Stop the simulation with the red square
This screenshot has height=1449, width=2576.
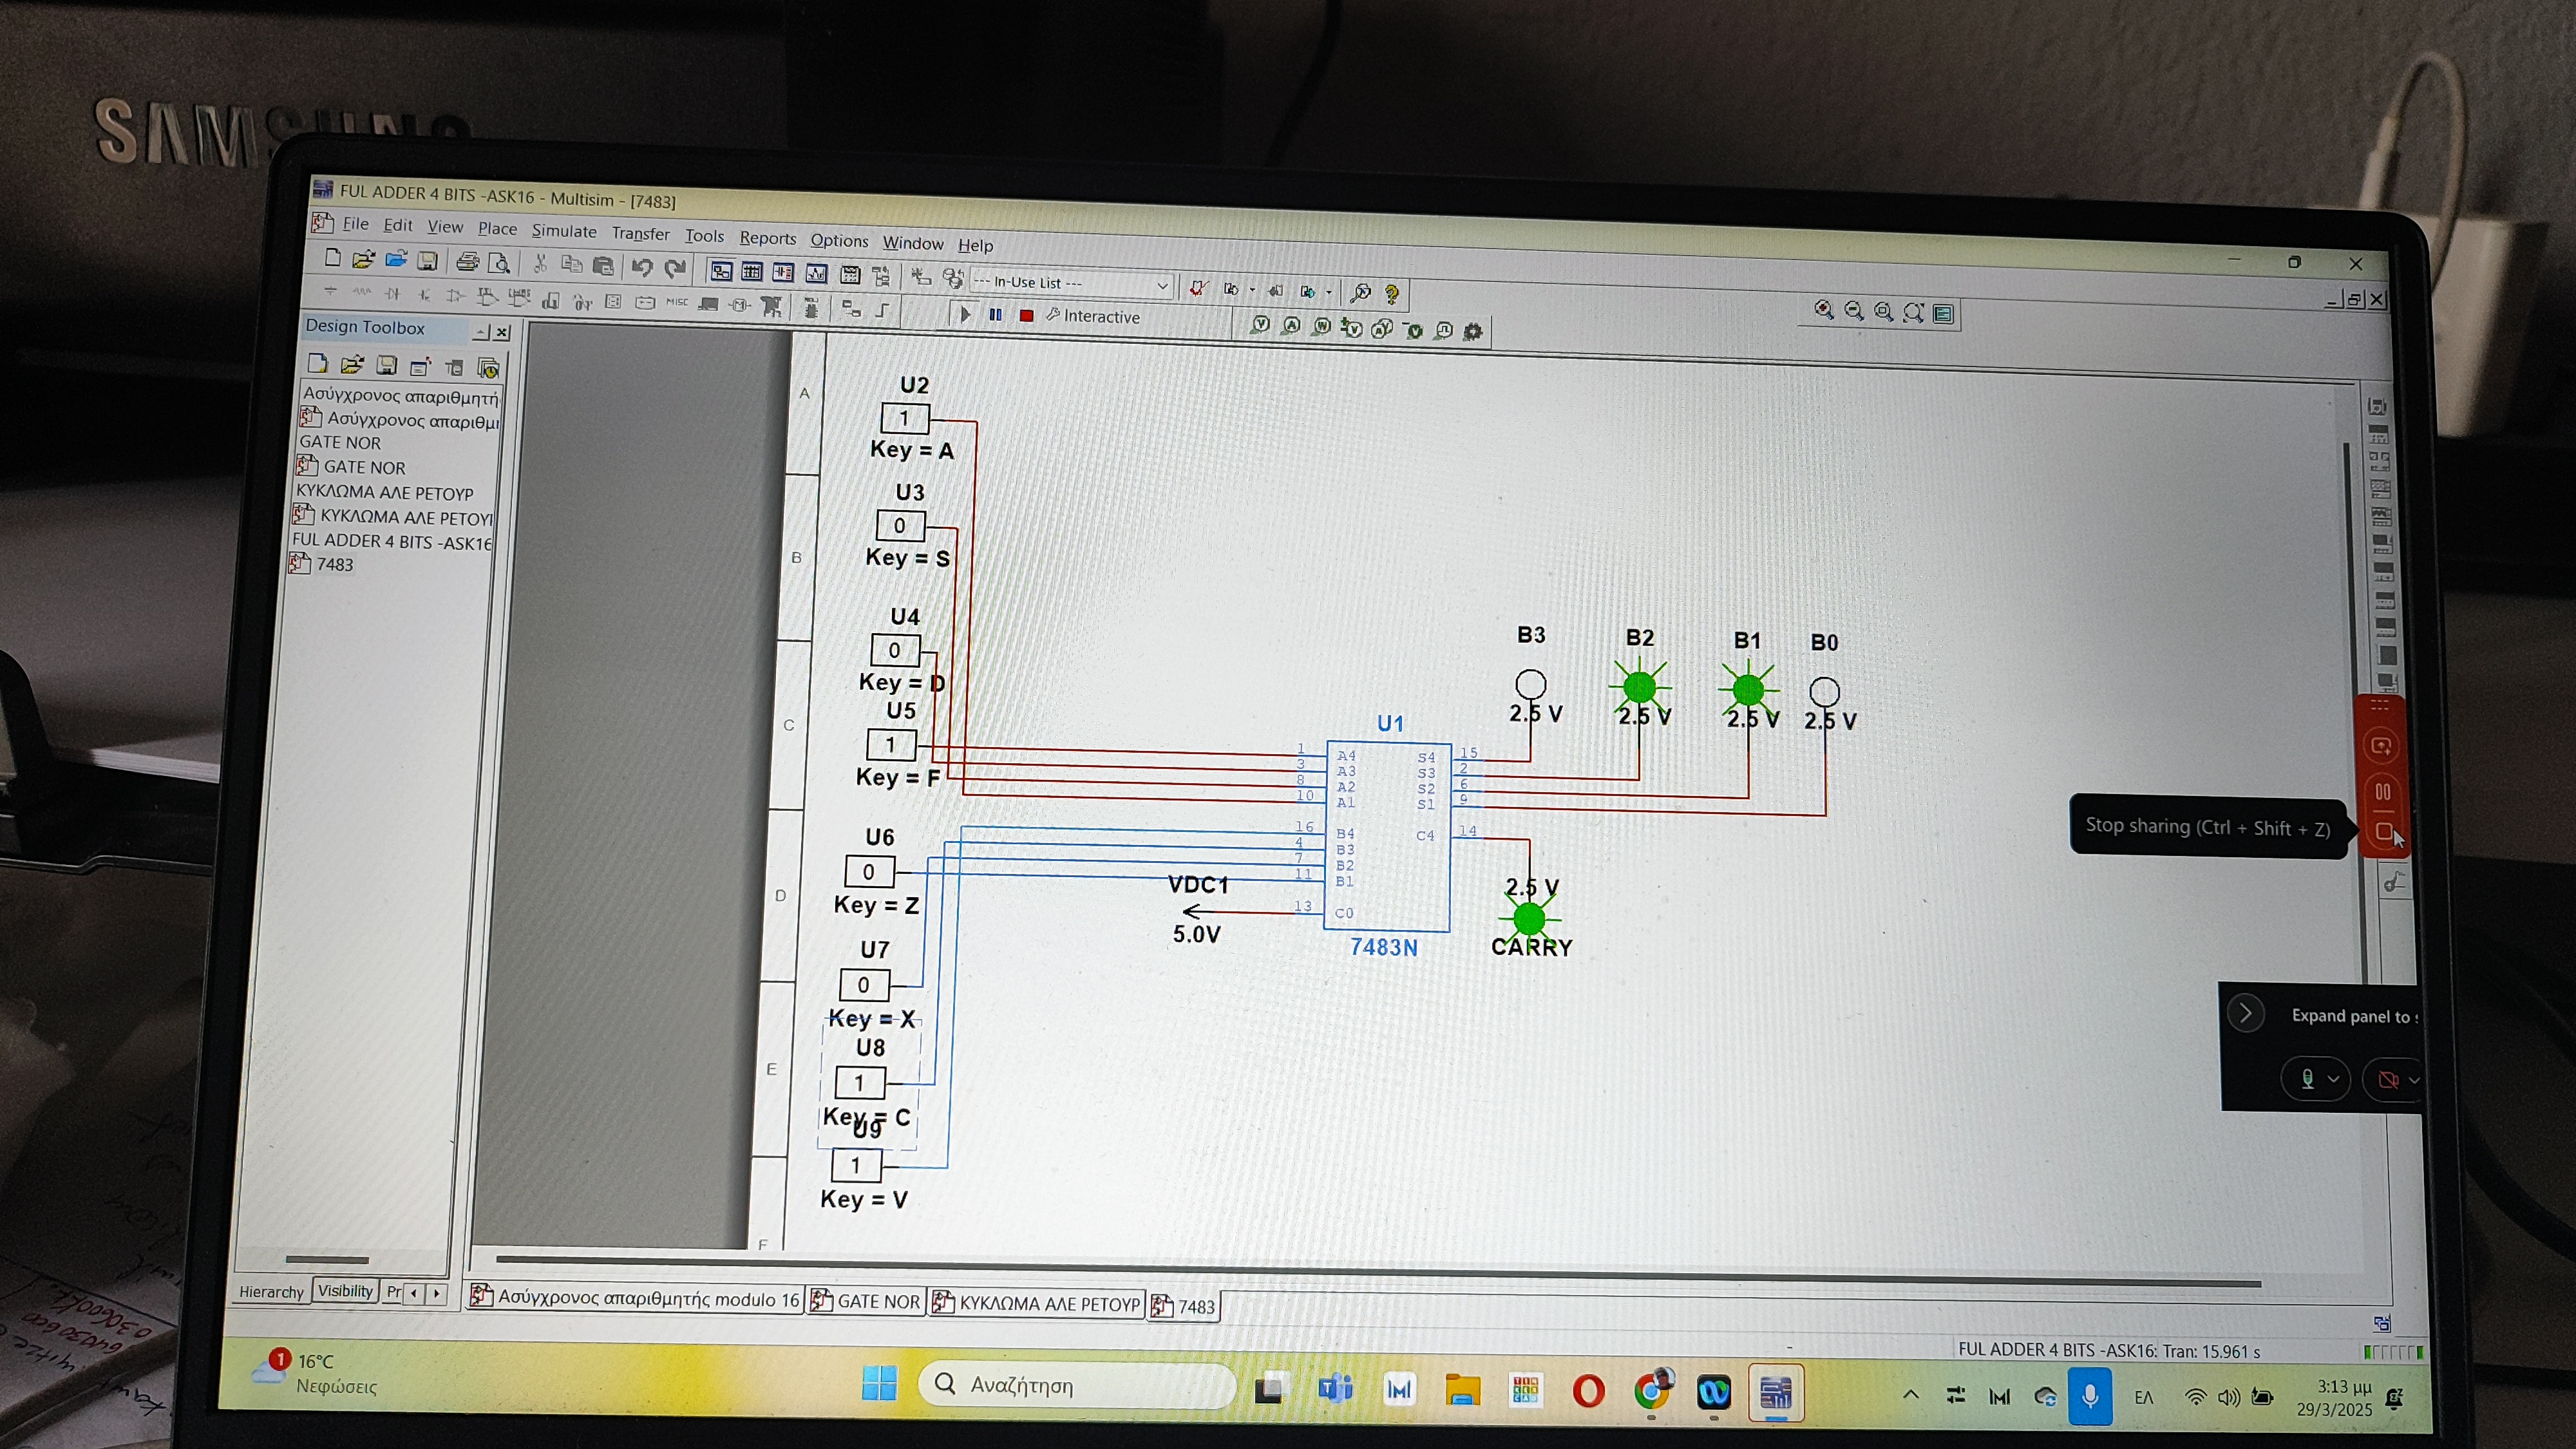point(1026,315)
